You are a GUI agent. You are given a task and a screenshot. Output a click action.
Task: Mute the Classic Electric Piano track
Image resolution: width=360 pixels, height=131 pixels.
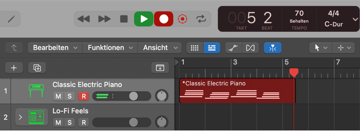58,96
